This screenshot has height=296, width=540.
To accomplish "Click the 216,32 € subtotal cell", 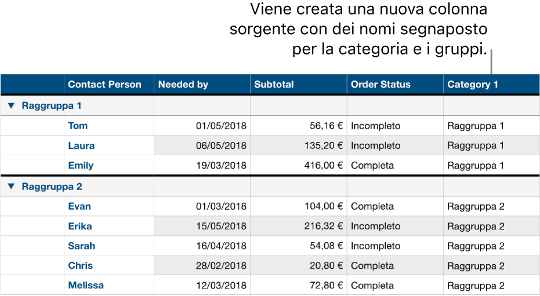I will (322, 226).
